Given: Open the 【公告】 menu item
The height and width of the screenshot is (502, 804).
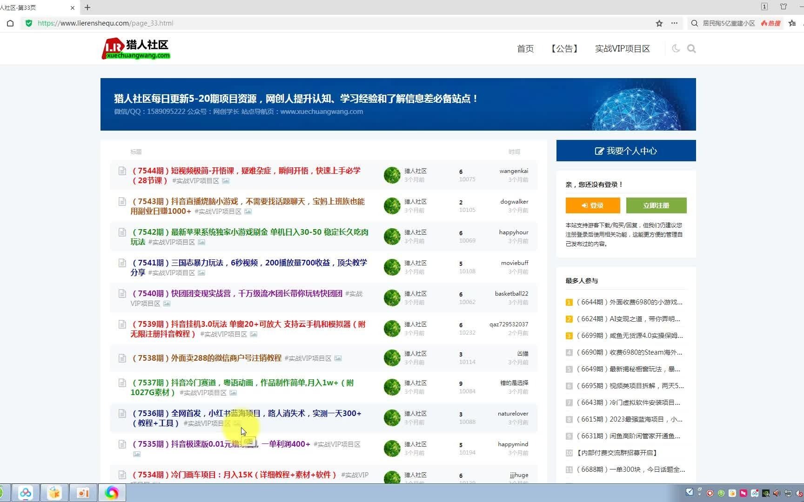Looking at the screenshot, I should [564, 48].
